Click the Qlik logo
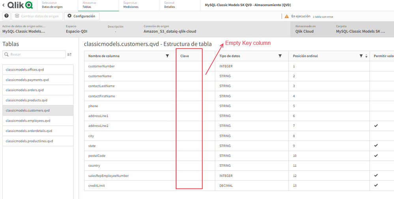Viewport: 394px width, 199px height. pyautogui.click(x=20, y=5)
